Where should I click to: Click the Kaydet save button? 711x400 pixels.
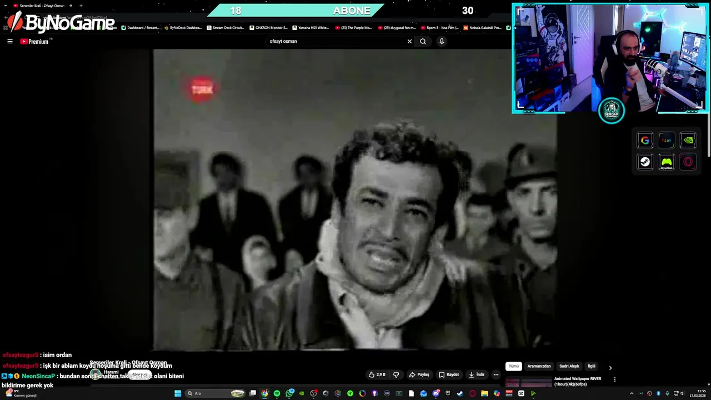449,374
